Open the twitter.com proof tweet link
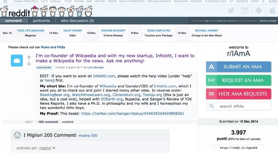278x153 pixels. 133,113
